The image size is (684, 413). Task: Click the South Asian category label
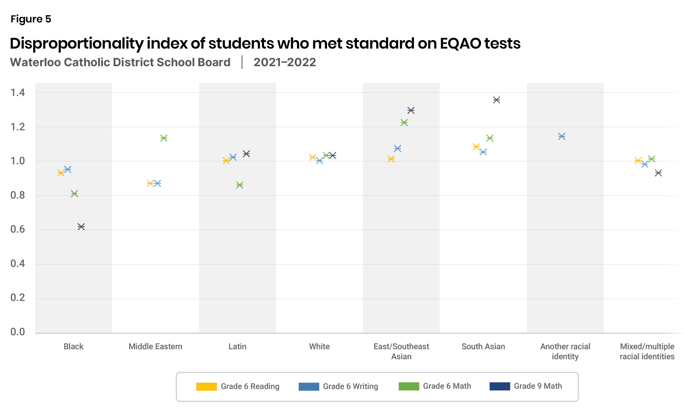coord(483,346)
